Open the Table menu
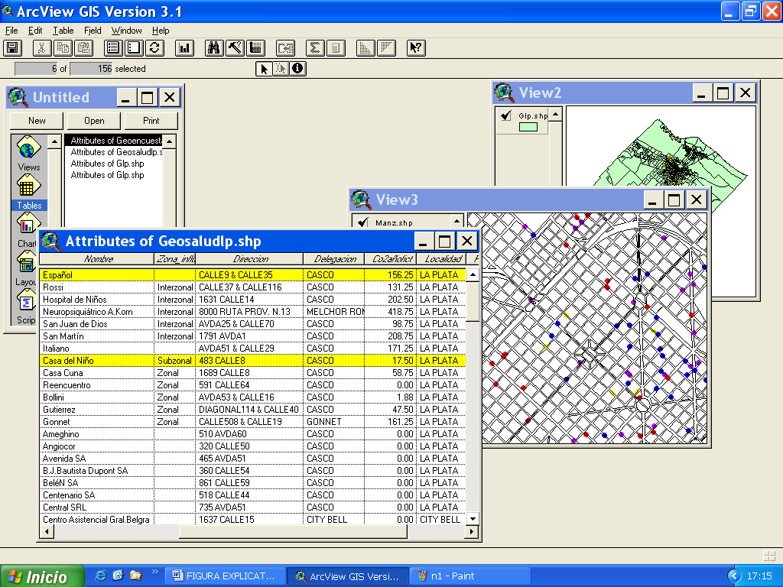This screenshot has height=587, width=783. (63, 31)
